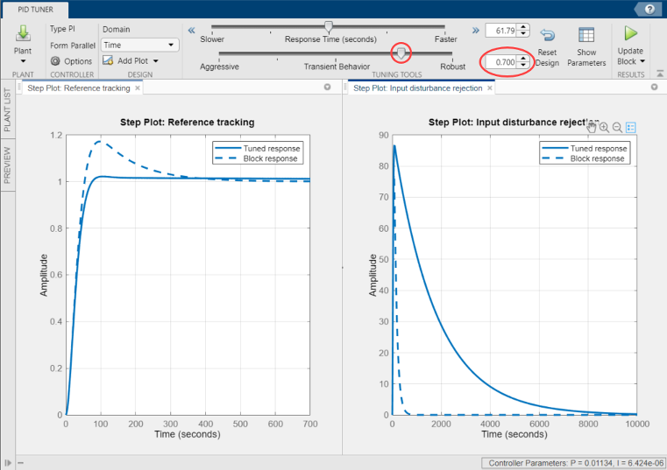Click the Step Plot: Reference tracking title
This screenshot has width=667, height=470.
188,123
